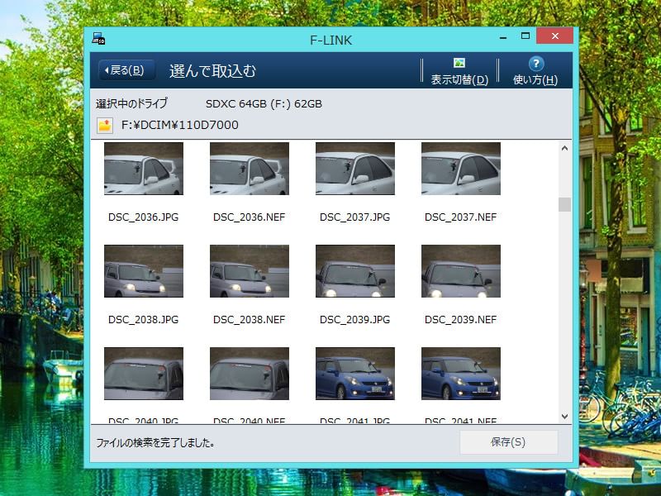Image resolution: width=661 pixels, height=496 pixels.
Task: Click the F-LINK app icon in title bar
Action: [x=98, y=38]
